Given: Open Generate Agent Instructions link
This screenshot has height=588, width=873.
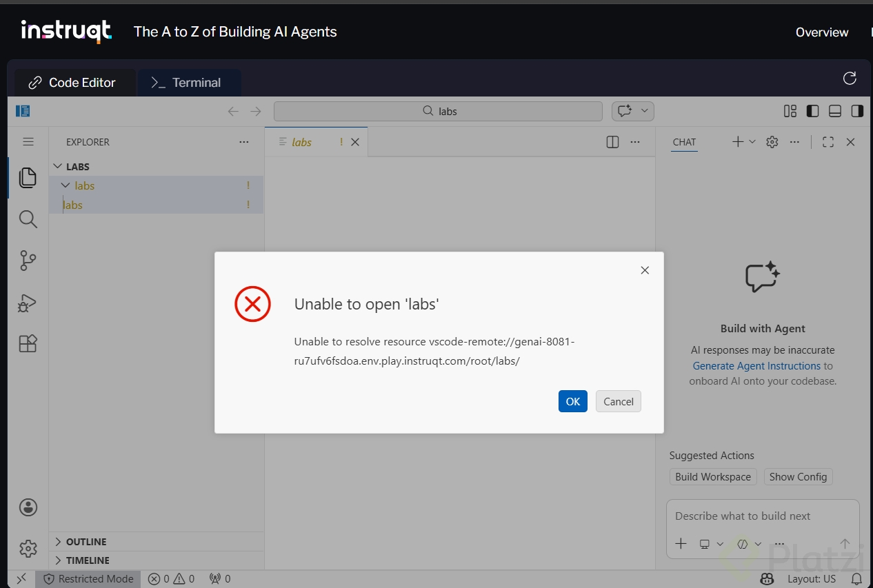Looking at the screenshot, I should pos(756,366).
